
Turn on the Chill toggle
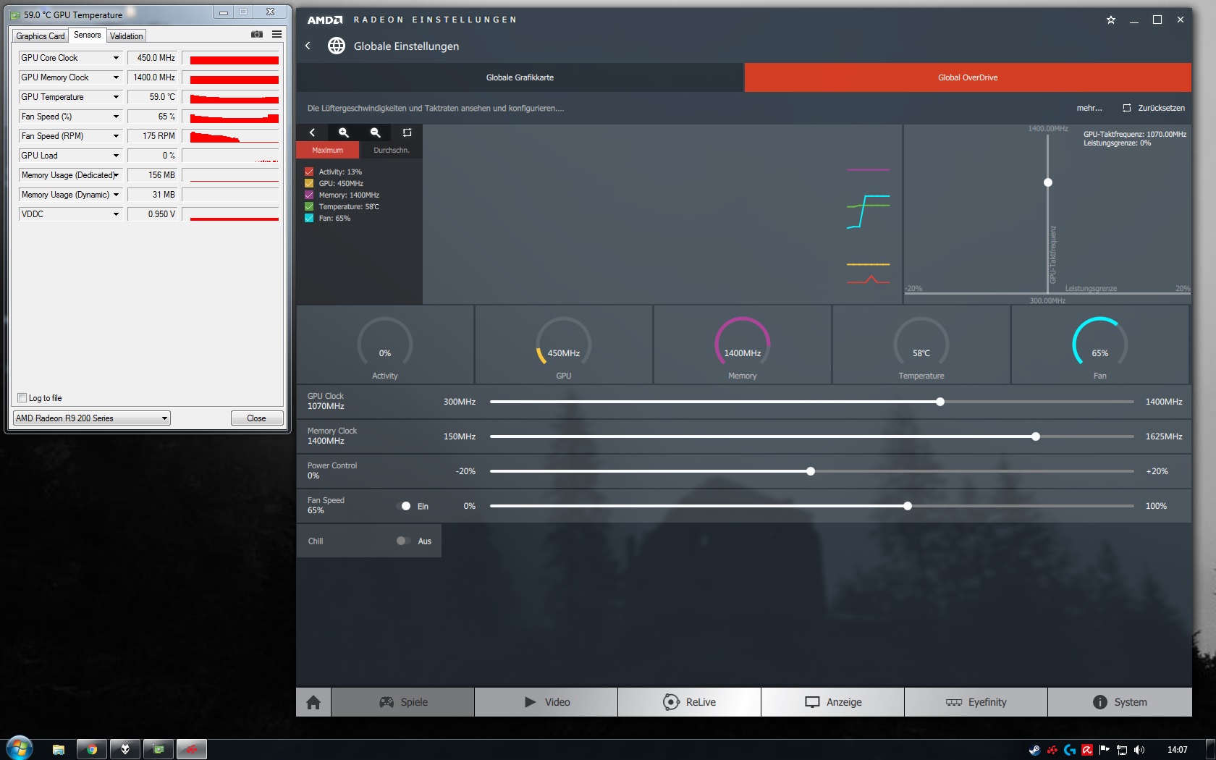point(403,541)
